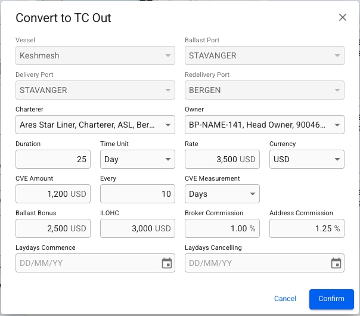The height and width of the screenshot is (316, 360).
Task: Click the Ballast Bonus field
Action: (54, 228)
